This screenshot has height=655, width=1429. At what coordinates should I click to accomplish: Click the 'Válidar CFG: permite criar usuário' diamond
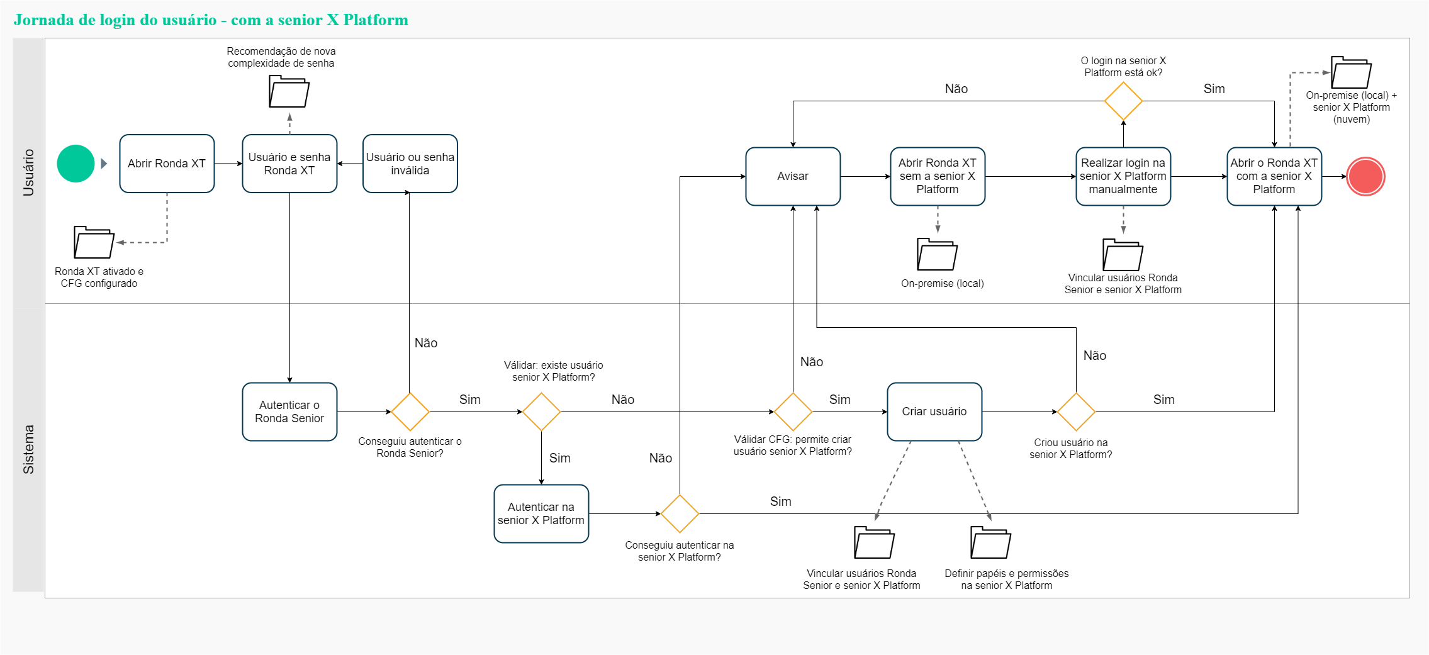(793, 411)
